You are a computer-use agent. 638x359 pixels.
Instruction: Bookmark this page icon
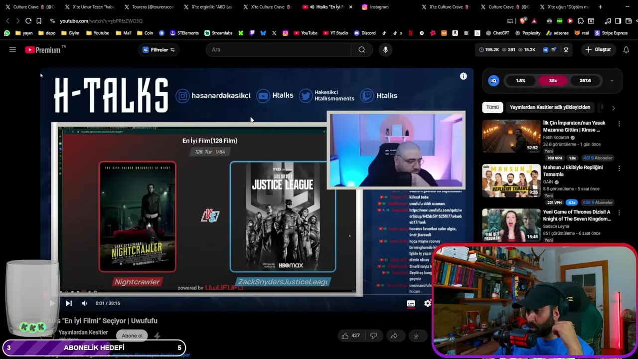click(39, 21)
